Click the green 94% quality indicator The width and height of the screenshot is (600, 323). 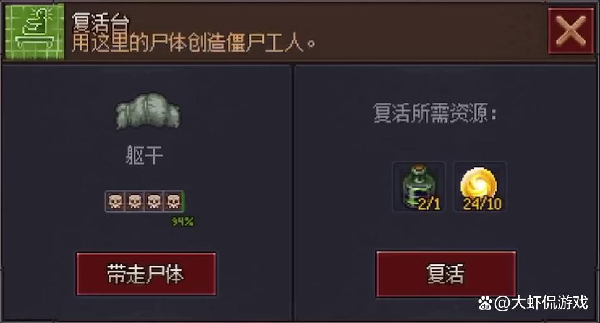point(182,222)
